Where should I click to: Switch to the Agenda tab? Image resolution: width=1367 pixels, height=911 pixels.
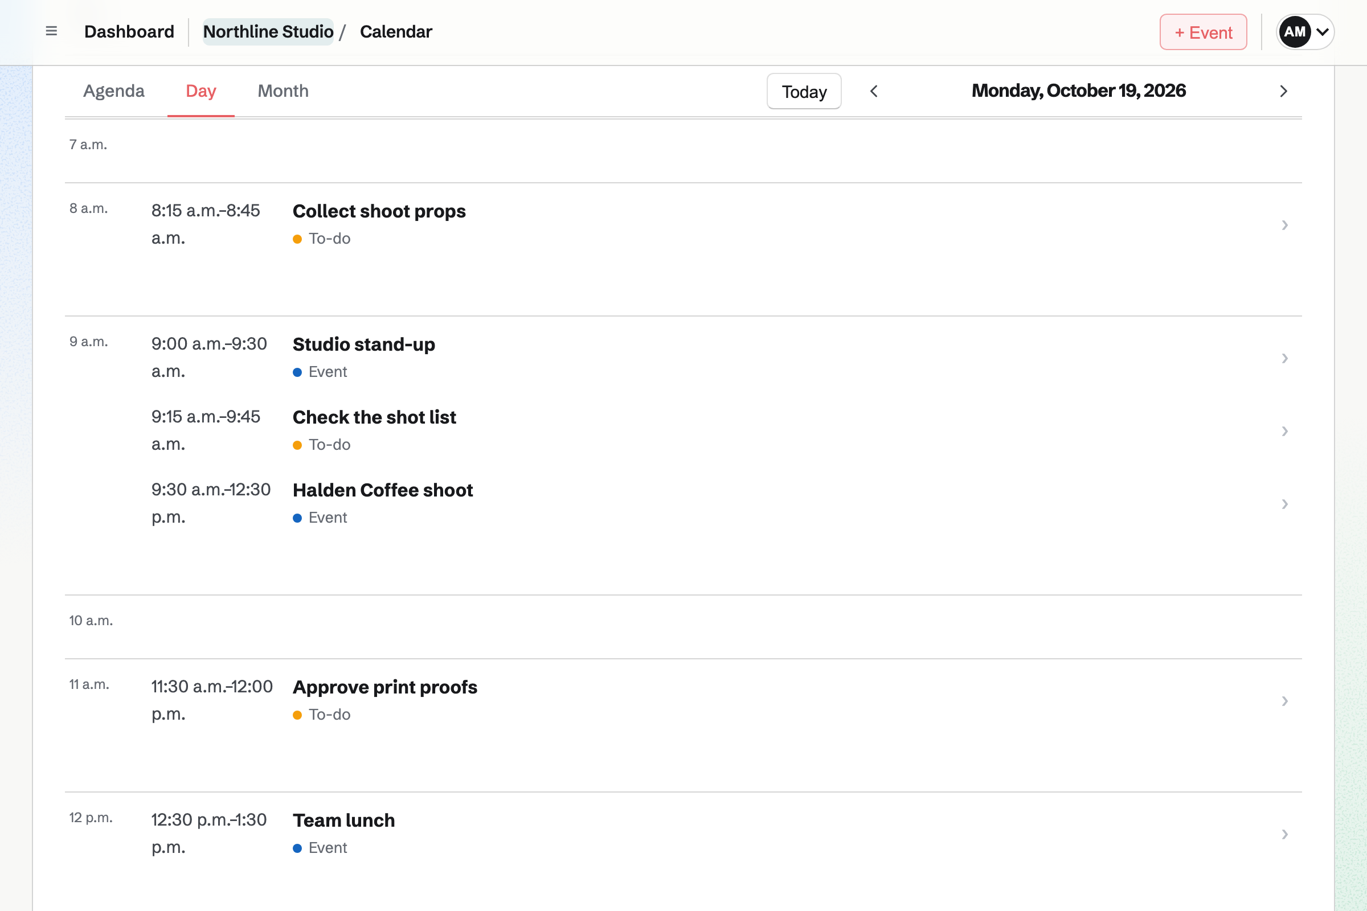click(114, 91)
